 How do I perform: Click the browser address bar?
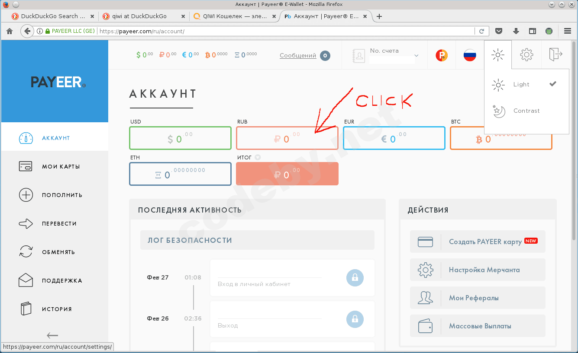[286, 31]
